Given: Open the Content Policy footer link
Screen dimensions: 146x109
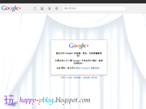Looking at the screenshot, I should (x=86, y=78).
